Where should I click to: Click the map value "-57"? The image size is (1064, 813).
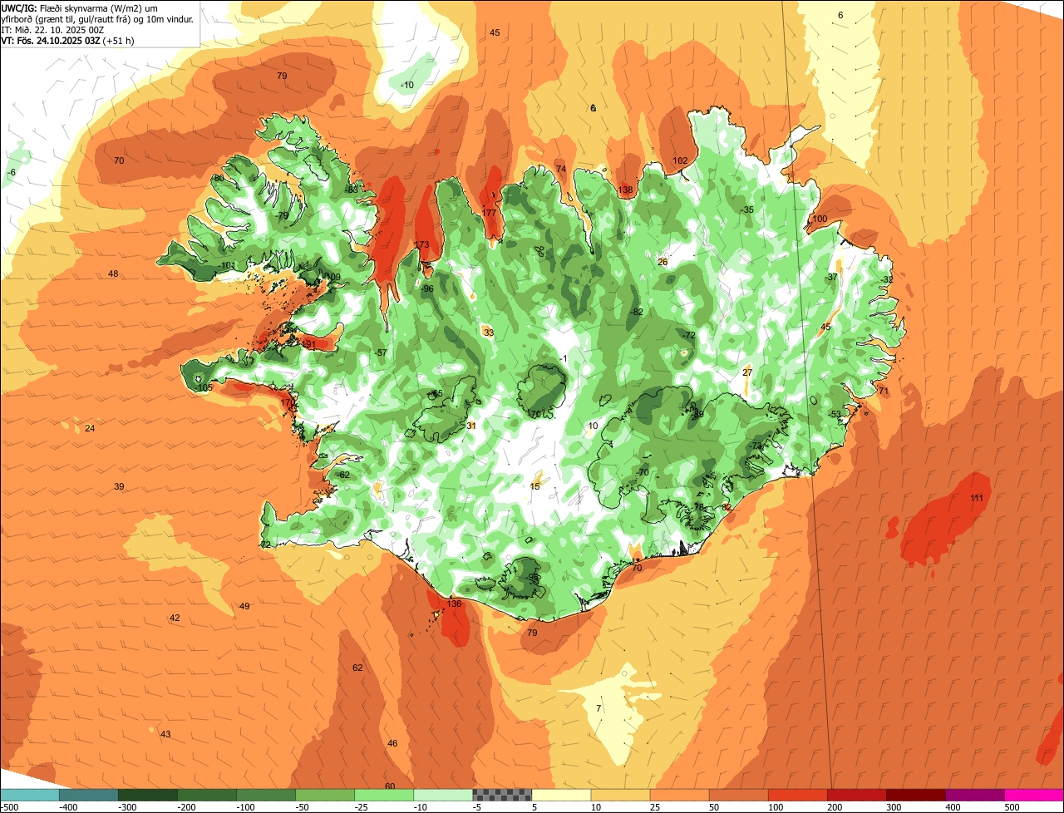pos(381,352)
